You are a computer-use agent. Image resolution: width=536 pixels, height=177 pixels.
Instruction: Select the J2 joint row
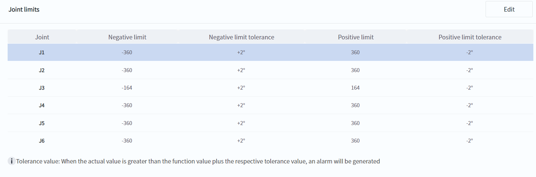point(42,70)
